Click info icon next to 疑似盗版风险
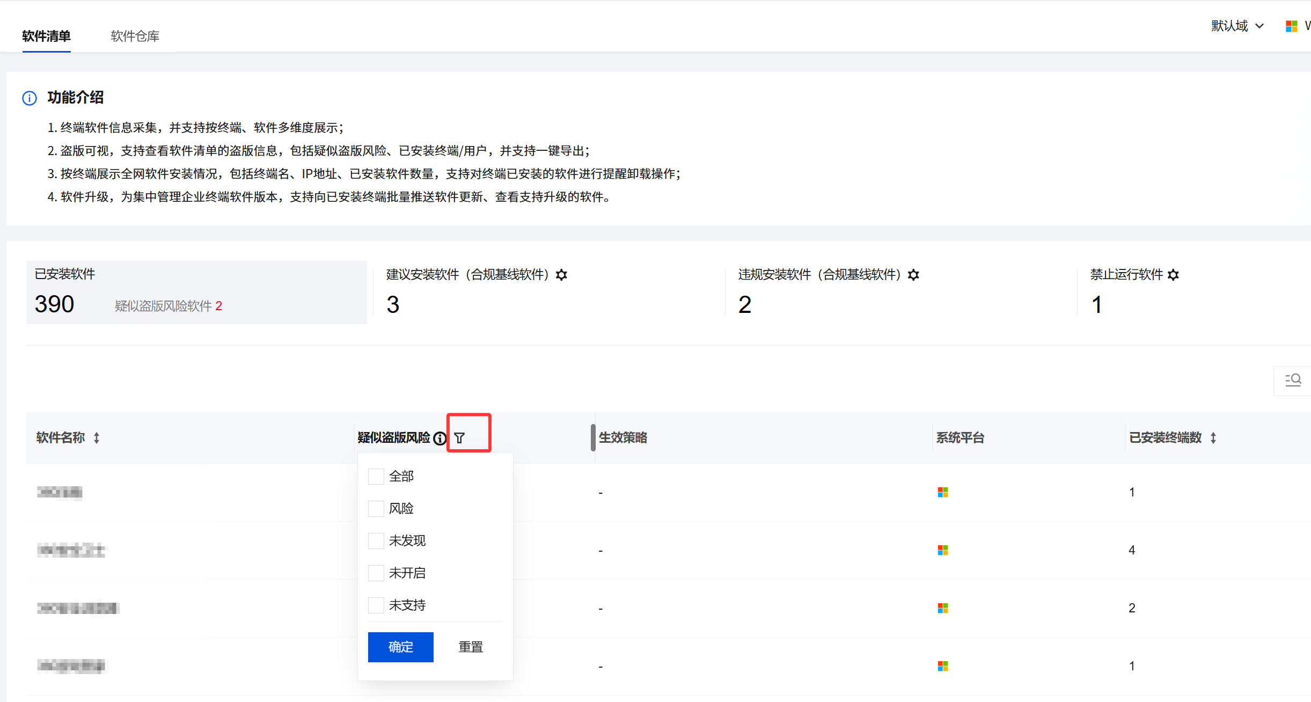Viewport: 1311px width, 702px height. click(440, 438)
